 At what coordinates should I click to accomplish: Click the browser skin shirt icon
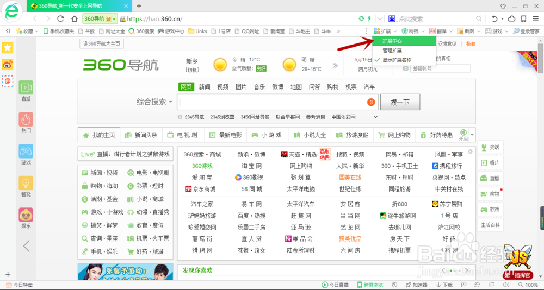(503, 6)
